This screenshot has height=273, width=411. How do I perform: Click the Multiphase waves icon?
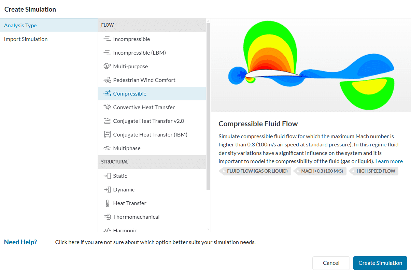pyautogui.click(x=107, y=148)
